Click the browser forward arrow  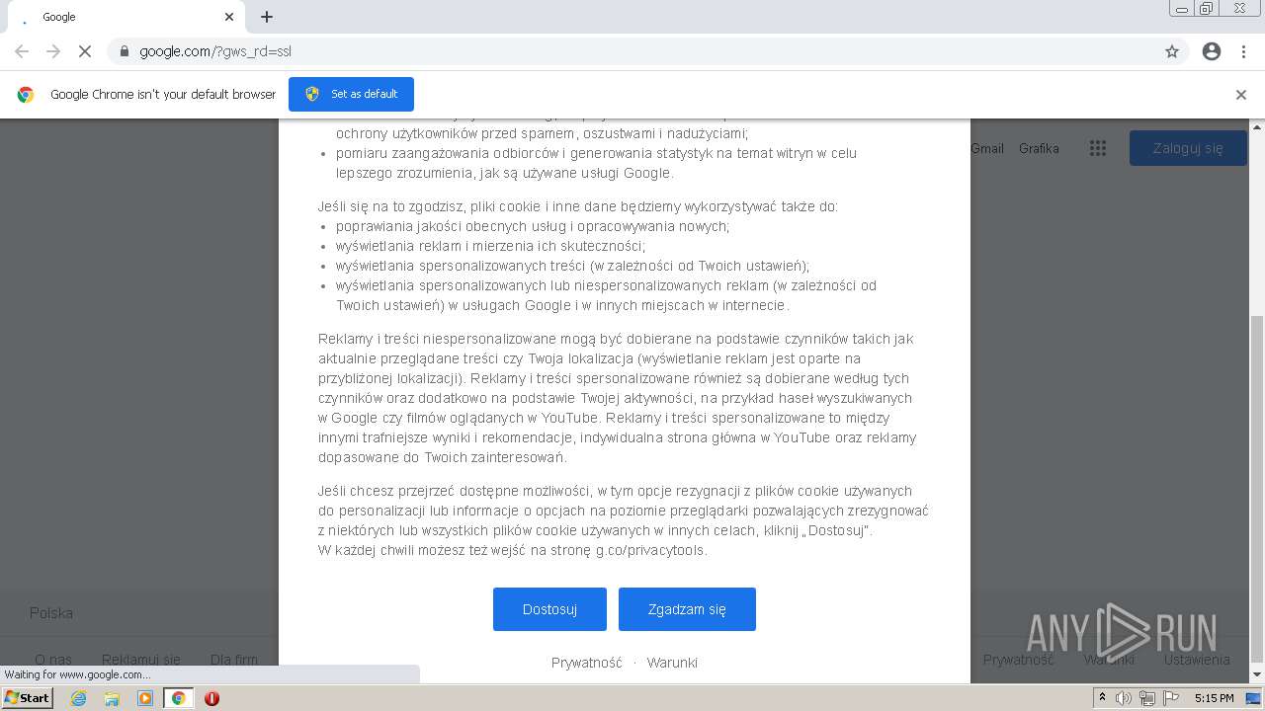click(x=53, y=51)
